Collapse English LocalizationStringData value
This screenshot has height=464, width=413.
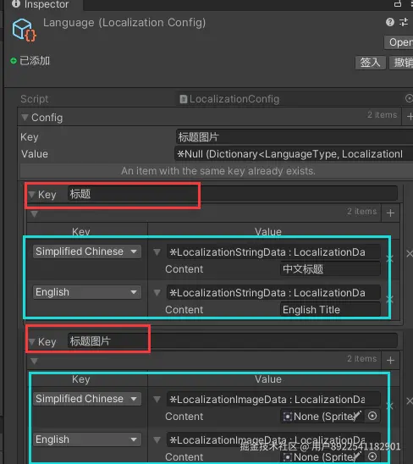157,293
